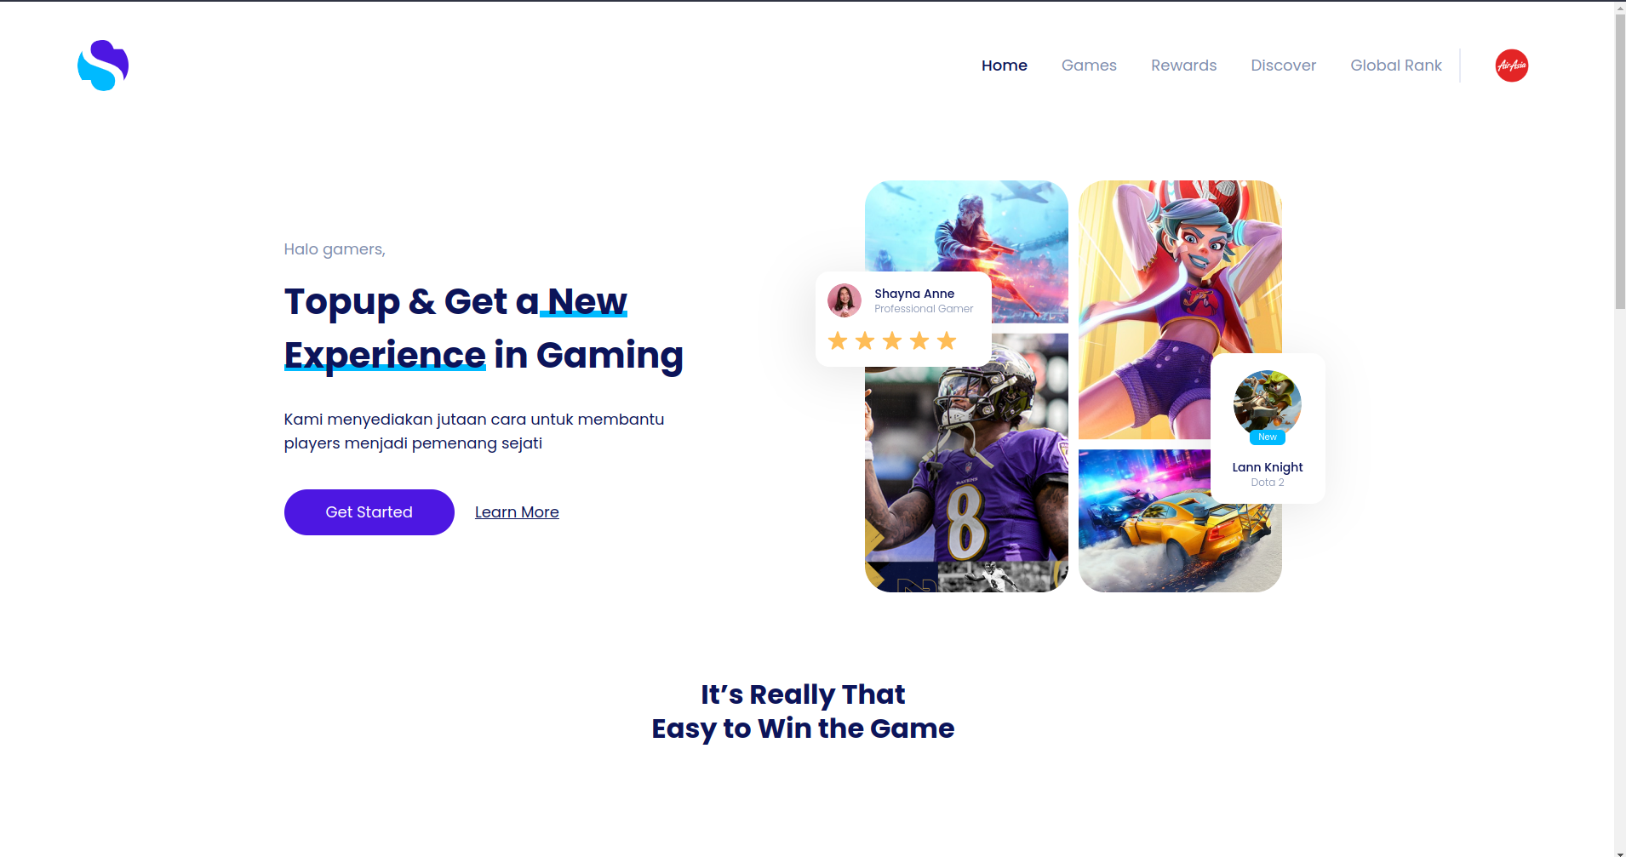Click Lann Knight's round avatar image
Screen dimensions: 1626x857
1267,403
